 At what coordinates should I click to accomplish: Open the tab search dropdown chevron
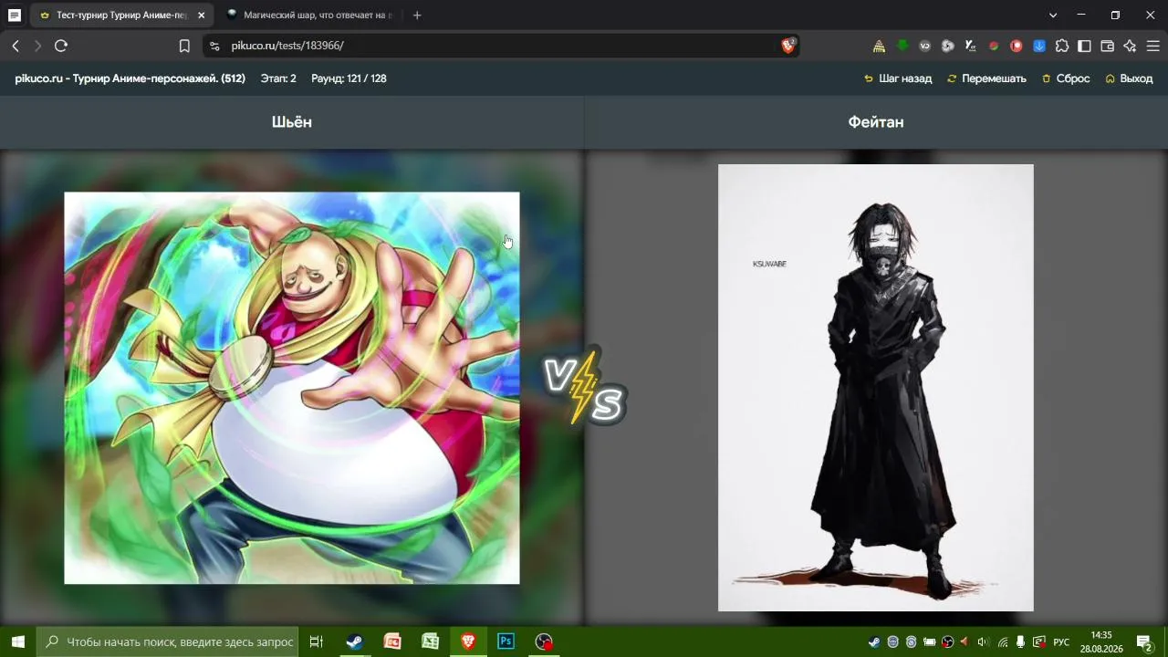pyautogui.click(x=1053, y=16)
